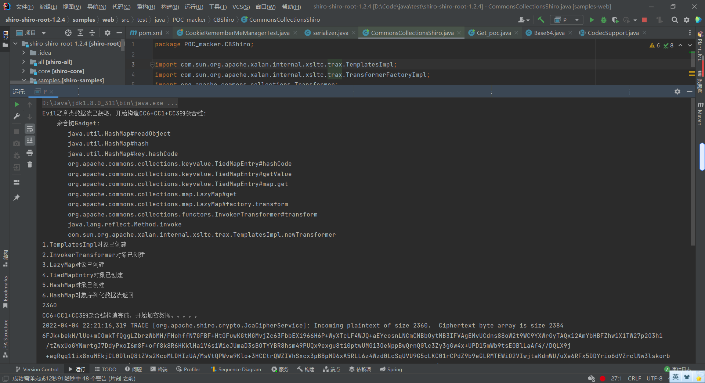Screen dimensions: 705x383
Task: Stop the running process red square
Action: 644,20
